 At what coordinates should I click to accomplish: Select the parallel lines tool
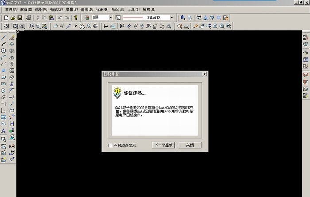(x=4, y=44)
